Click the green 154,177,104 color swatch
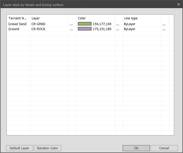Image resolution: width=183 pixels, height=153 pixels. tap(85, 24)
